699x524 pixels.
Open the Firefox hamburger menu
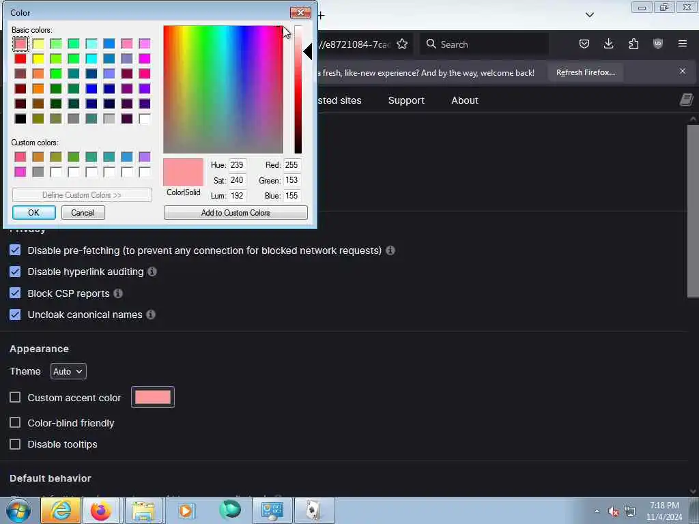coord(683,44)
